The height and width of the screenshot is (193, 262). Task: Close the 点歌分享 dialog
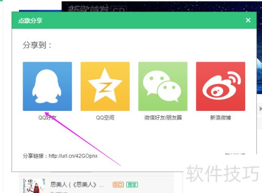point(248,20)
